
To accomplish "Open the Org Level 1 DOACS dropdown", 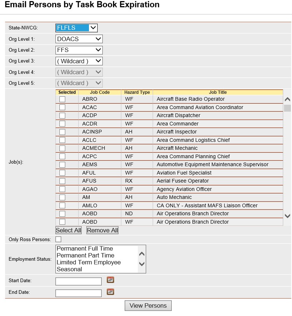I will pyautogui.click(x=79, y=39).
